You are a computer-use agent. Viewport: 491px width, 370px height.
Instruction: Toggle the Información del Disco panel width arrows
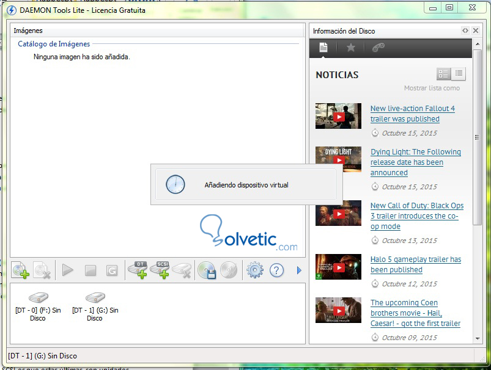[465, 31]
